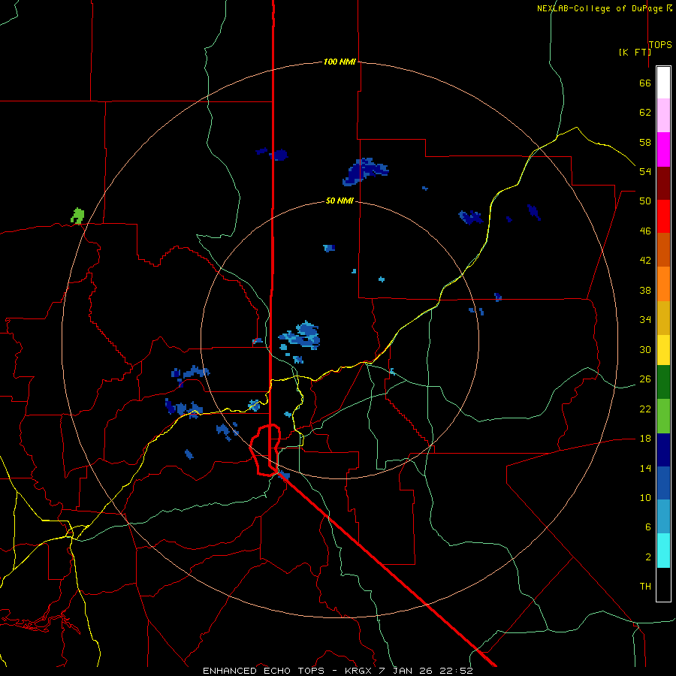Click the "KRGX" radar site identifier
Screen dimensions: 676x676
[358, 671]
